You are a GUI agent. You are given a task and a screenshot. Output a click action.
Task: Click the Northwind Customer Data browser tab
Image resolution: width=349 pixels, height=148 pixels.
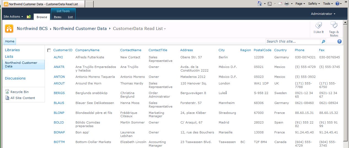pyautogui.click(x=44, y=4)
